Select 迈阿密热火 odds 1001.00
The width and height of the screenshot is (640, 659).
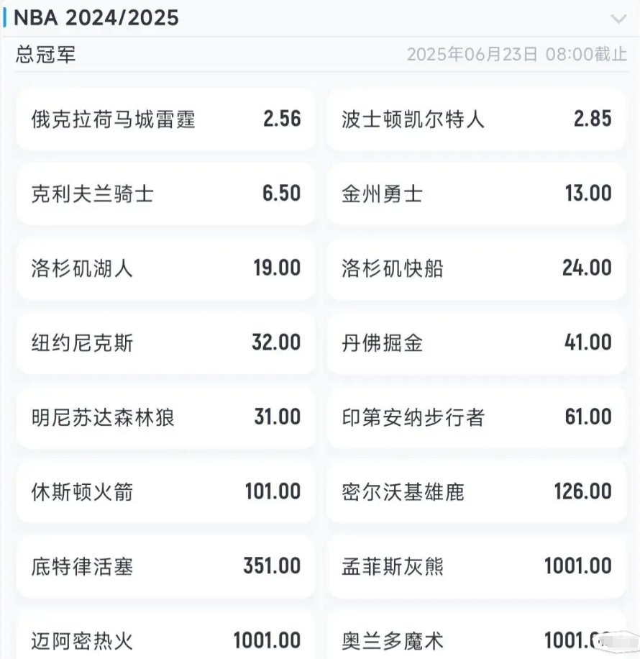(x=166, y=635)
